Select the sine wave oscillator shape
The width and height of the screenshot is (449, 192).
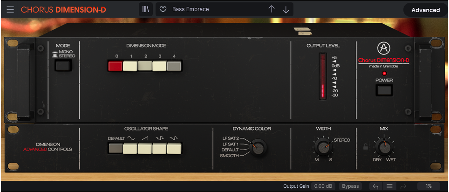point(130,149)
